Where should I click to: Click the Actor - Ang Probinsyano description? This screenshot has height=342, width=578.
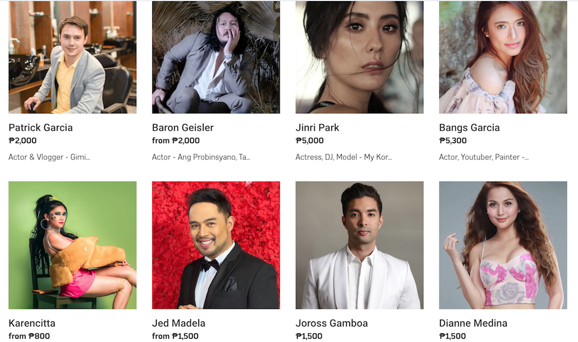click(x=201, y=157)
